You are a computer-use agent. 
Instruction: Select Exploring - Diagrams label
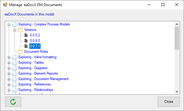click(x=33, y=68)
